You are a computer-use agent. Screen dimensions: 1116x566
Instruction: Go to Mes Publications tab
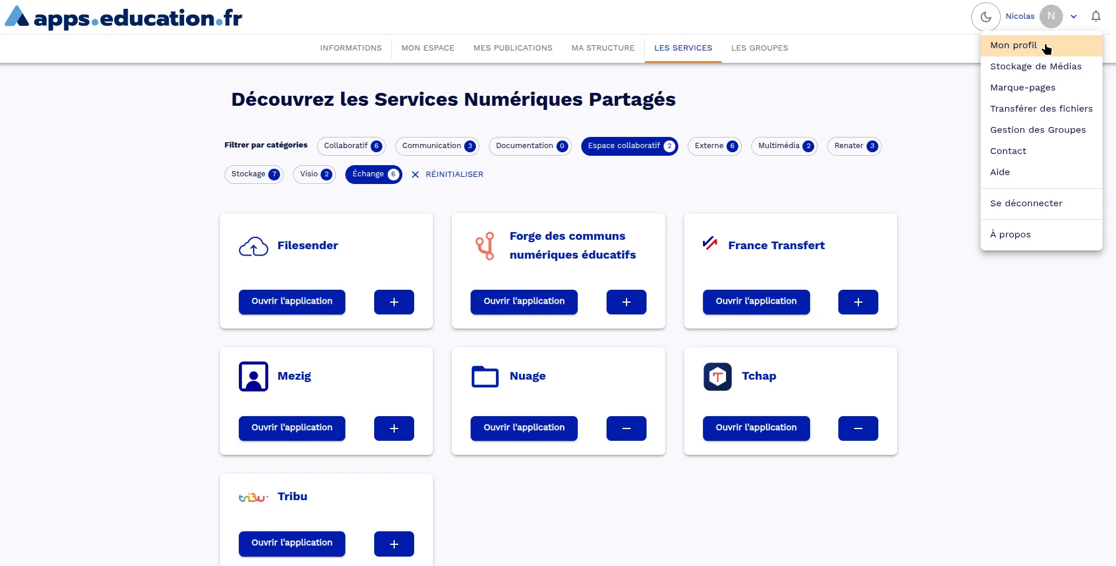coord(513,48)
